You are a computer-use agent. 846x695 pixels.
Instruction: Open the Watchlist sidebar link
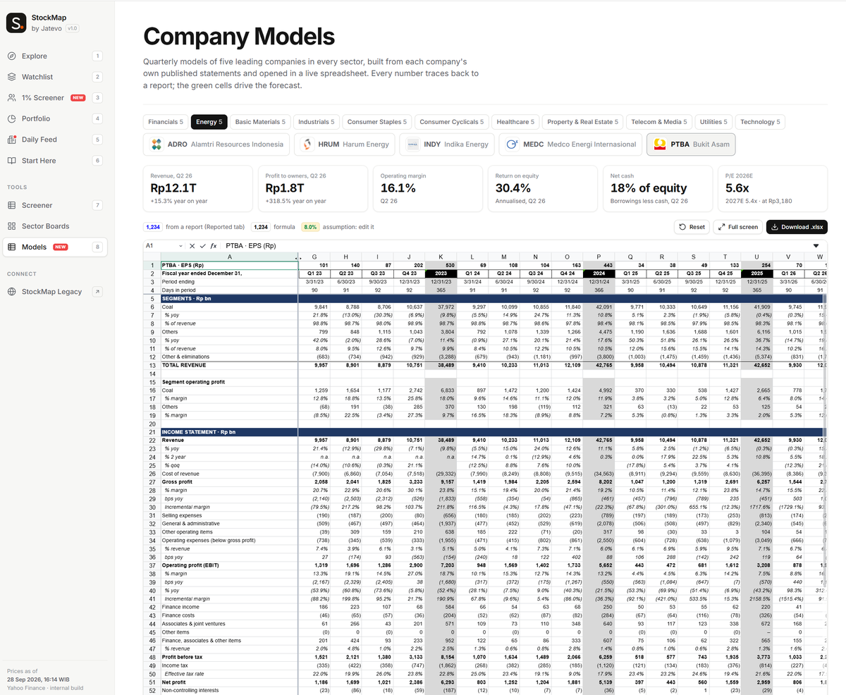56,77
